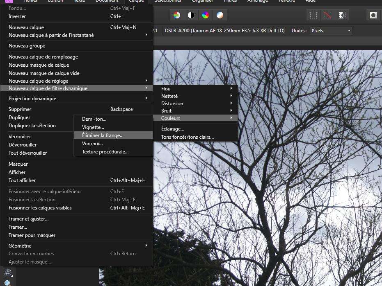The width and height of the screenshot is (382, 286).
Task: Open the Fenêtre menu in menu bar
Action: [x=286, y=1]
